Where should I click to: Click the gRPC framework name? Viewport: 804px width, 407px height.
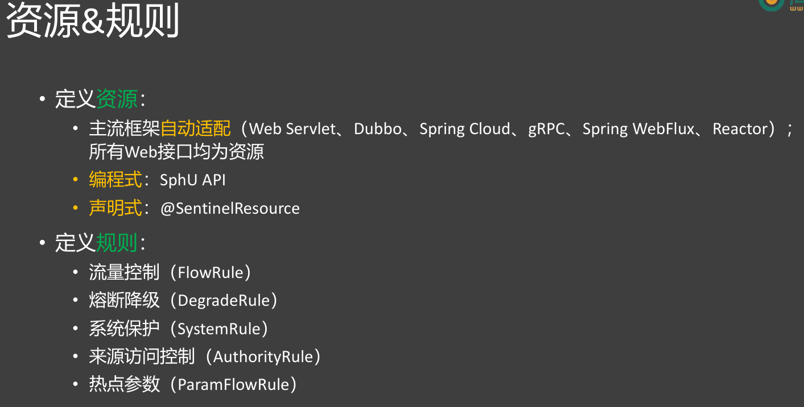546,129
